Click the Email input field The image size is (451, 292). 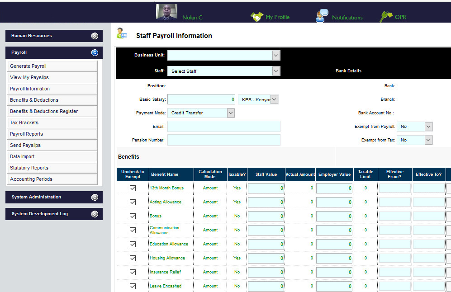click(x=223, y=127)
